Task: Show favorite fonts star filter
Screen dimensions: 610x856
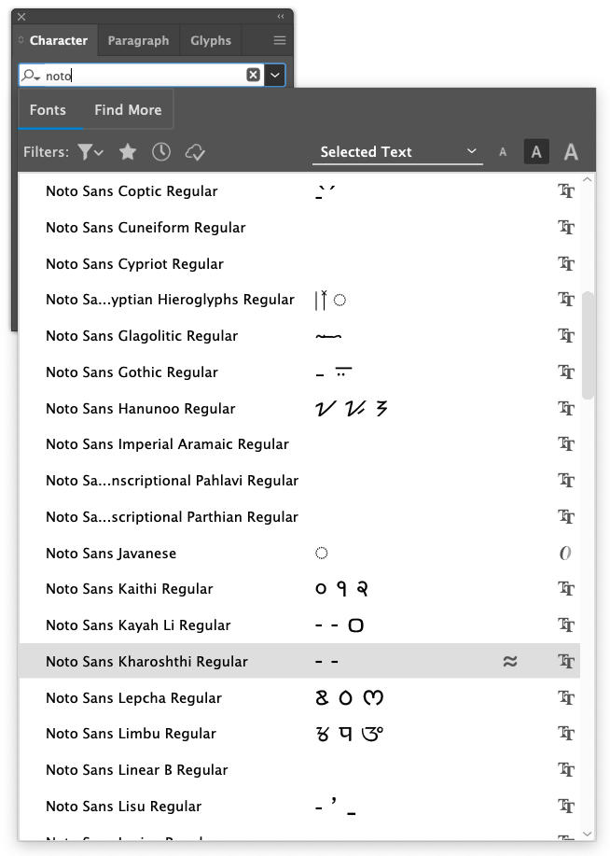Action: [128, 152]
